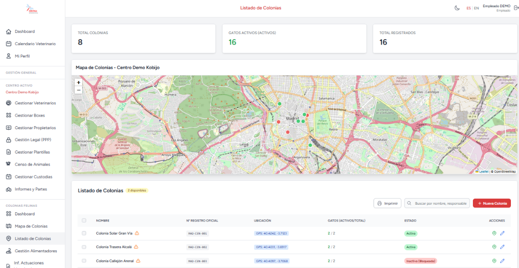The width and height of the screenshot is (519, 268).
Task: Edit Colonia Trasera Alcalá pencil icon
Action: tap(502, 247)
